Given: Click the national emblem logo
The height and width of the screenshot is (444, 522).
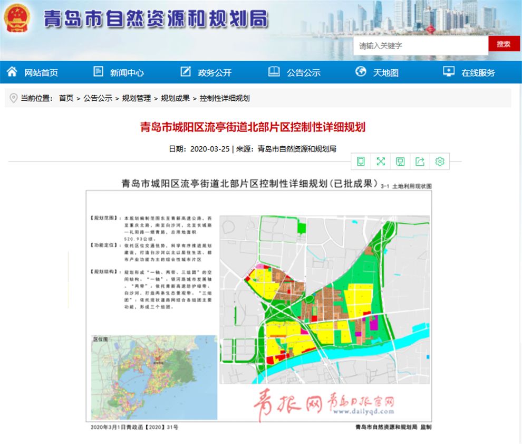Looking at the screenshot, I should click(x=17, y=19).
